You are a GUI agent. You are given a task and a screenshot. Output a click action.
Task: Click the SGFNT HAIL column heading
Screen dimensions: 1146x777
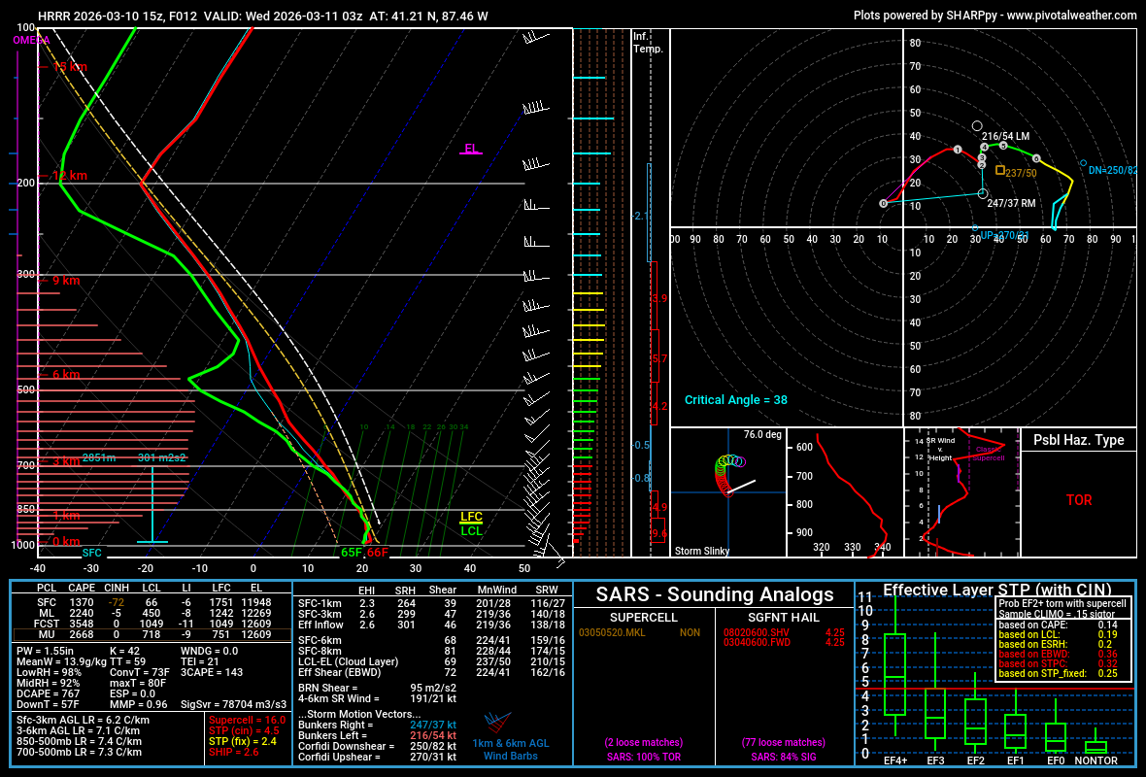pos(785,617)
